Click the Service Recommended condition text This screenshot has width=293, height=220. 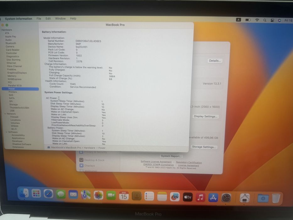coord(83,87)
